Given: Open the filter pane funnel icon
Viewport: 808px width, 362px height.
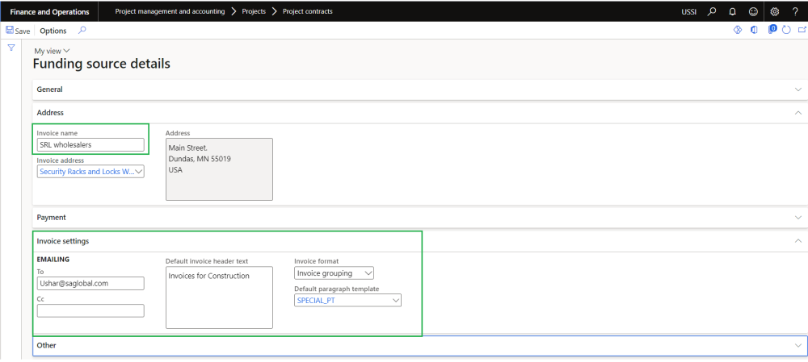Looking at the screenshot, I should pos(11,48).
